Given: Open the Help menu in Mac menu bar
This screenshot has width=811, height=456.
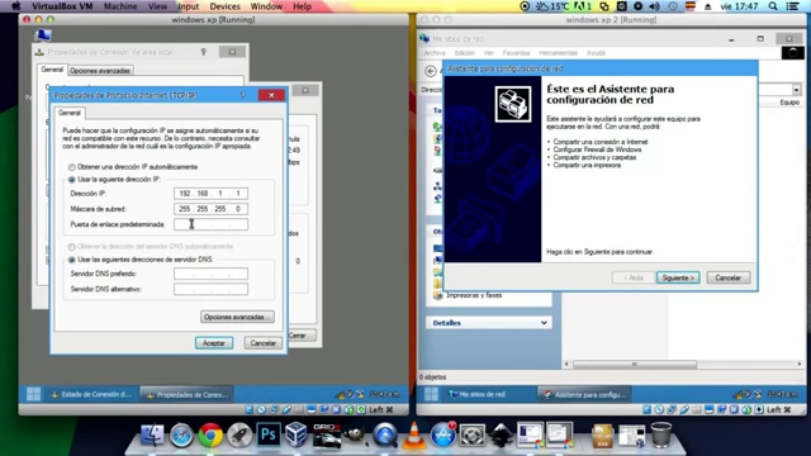Looking at the screenshot, I should tap(302, 6).
